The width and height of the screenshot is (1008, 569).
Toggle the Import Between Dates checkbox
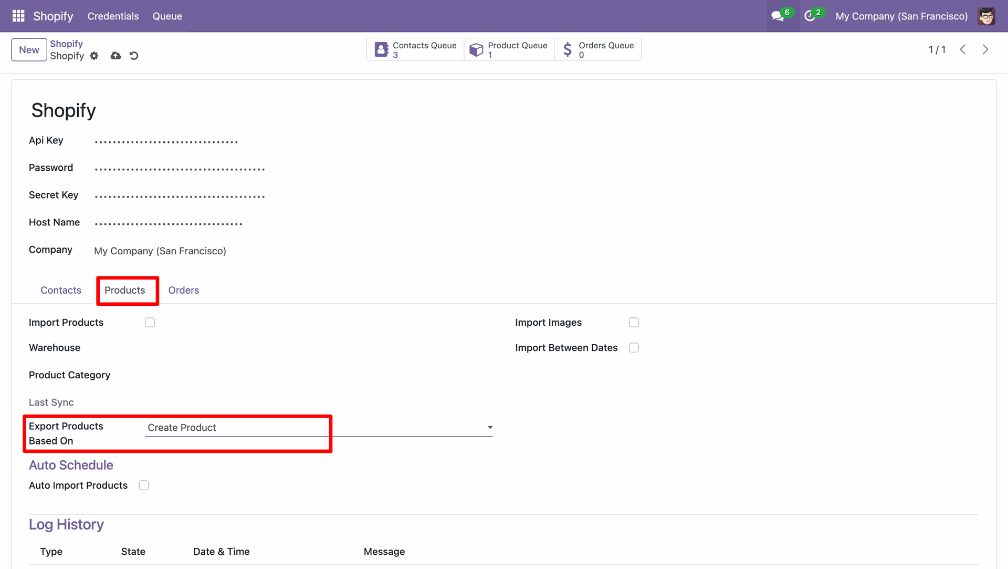[x=634, y=348]
